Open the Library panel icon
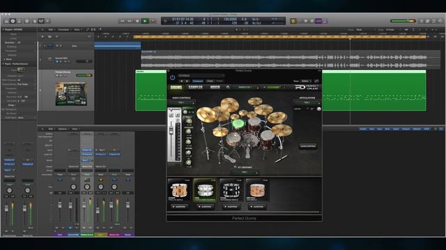The width and height of the screenshot is (446, 250). coord(6,21)
